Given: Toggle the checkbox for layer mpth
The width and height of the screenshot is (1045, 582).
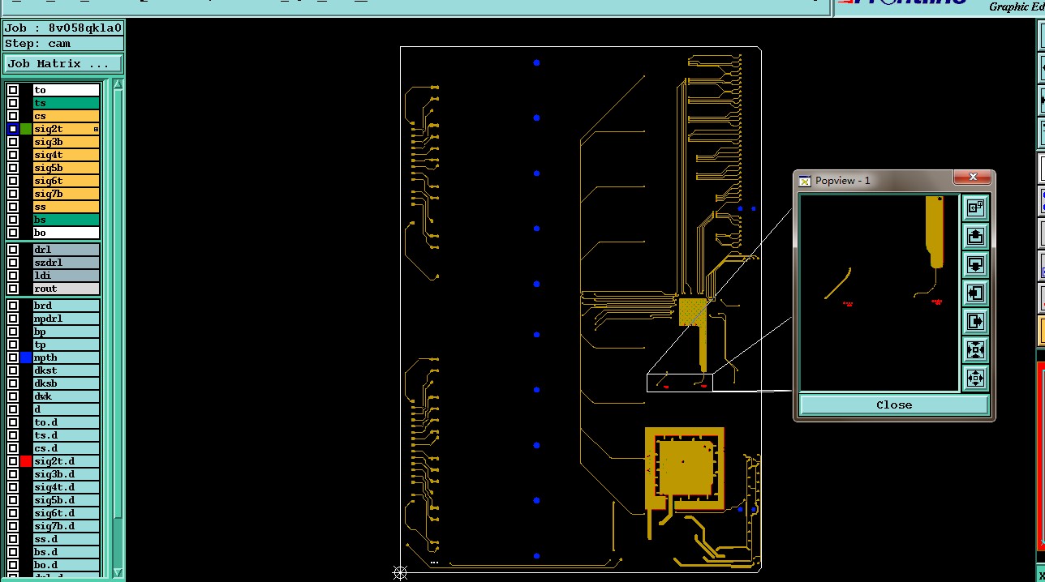Looking at the screenshot, I should coord(13,357).
